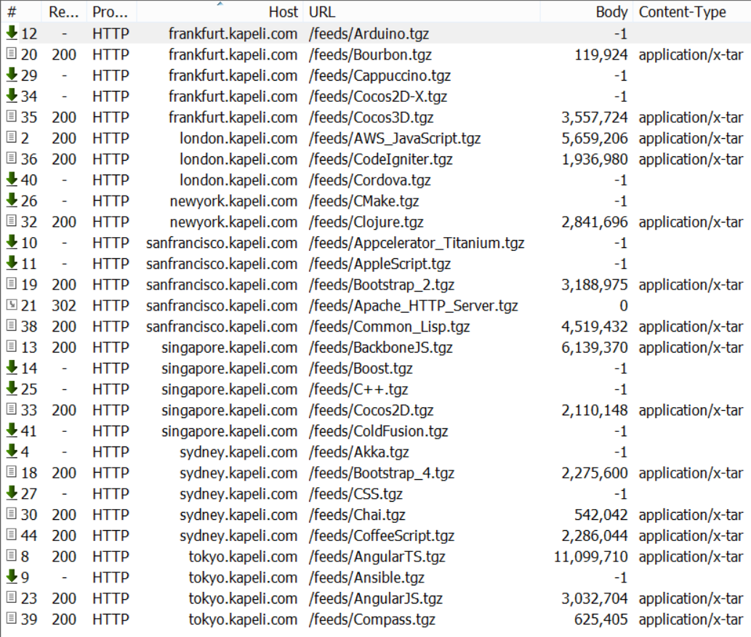Sort by the Content-Type column header
This screenshot has height=637, width=751.
click(691, 12)
